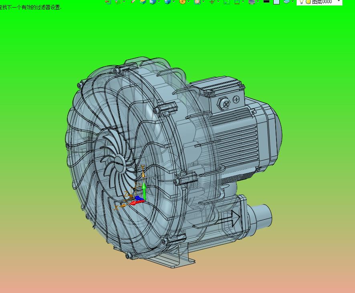Click the orange wireframe mesh icon
The width and height of the screenshot is (355, 293).
coord(183,2)
